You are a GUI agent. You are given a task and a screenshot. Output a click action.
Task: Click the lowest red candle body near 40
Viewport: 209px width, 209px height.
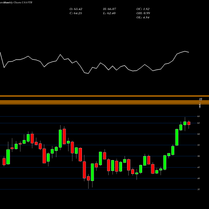tap(88, 178)
